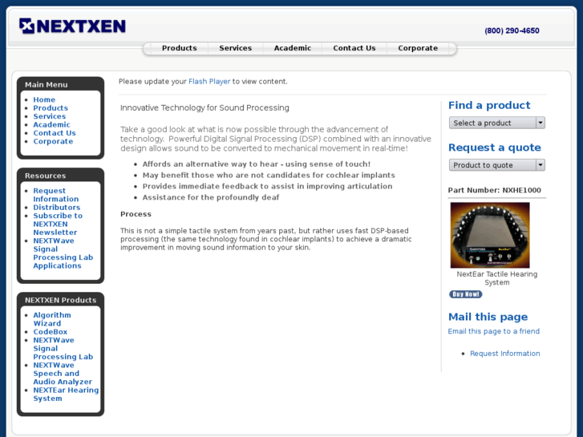Click the Main Menu panel header

[46, 84]
